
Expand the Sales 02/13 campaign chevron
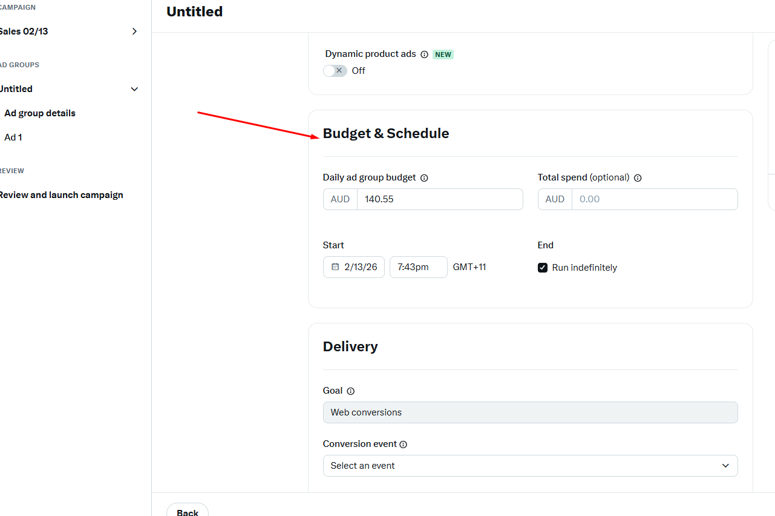tap(134, 31)
